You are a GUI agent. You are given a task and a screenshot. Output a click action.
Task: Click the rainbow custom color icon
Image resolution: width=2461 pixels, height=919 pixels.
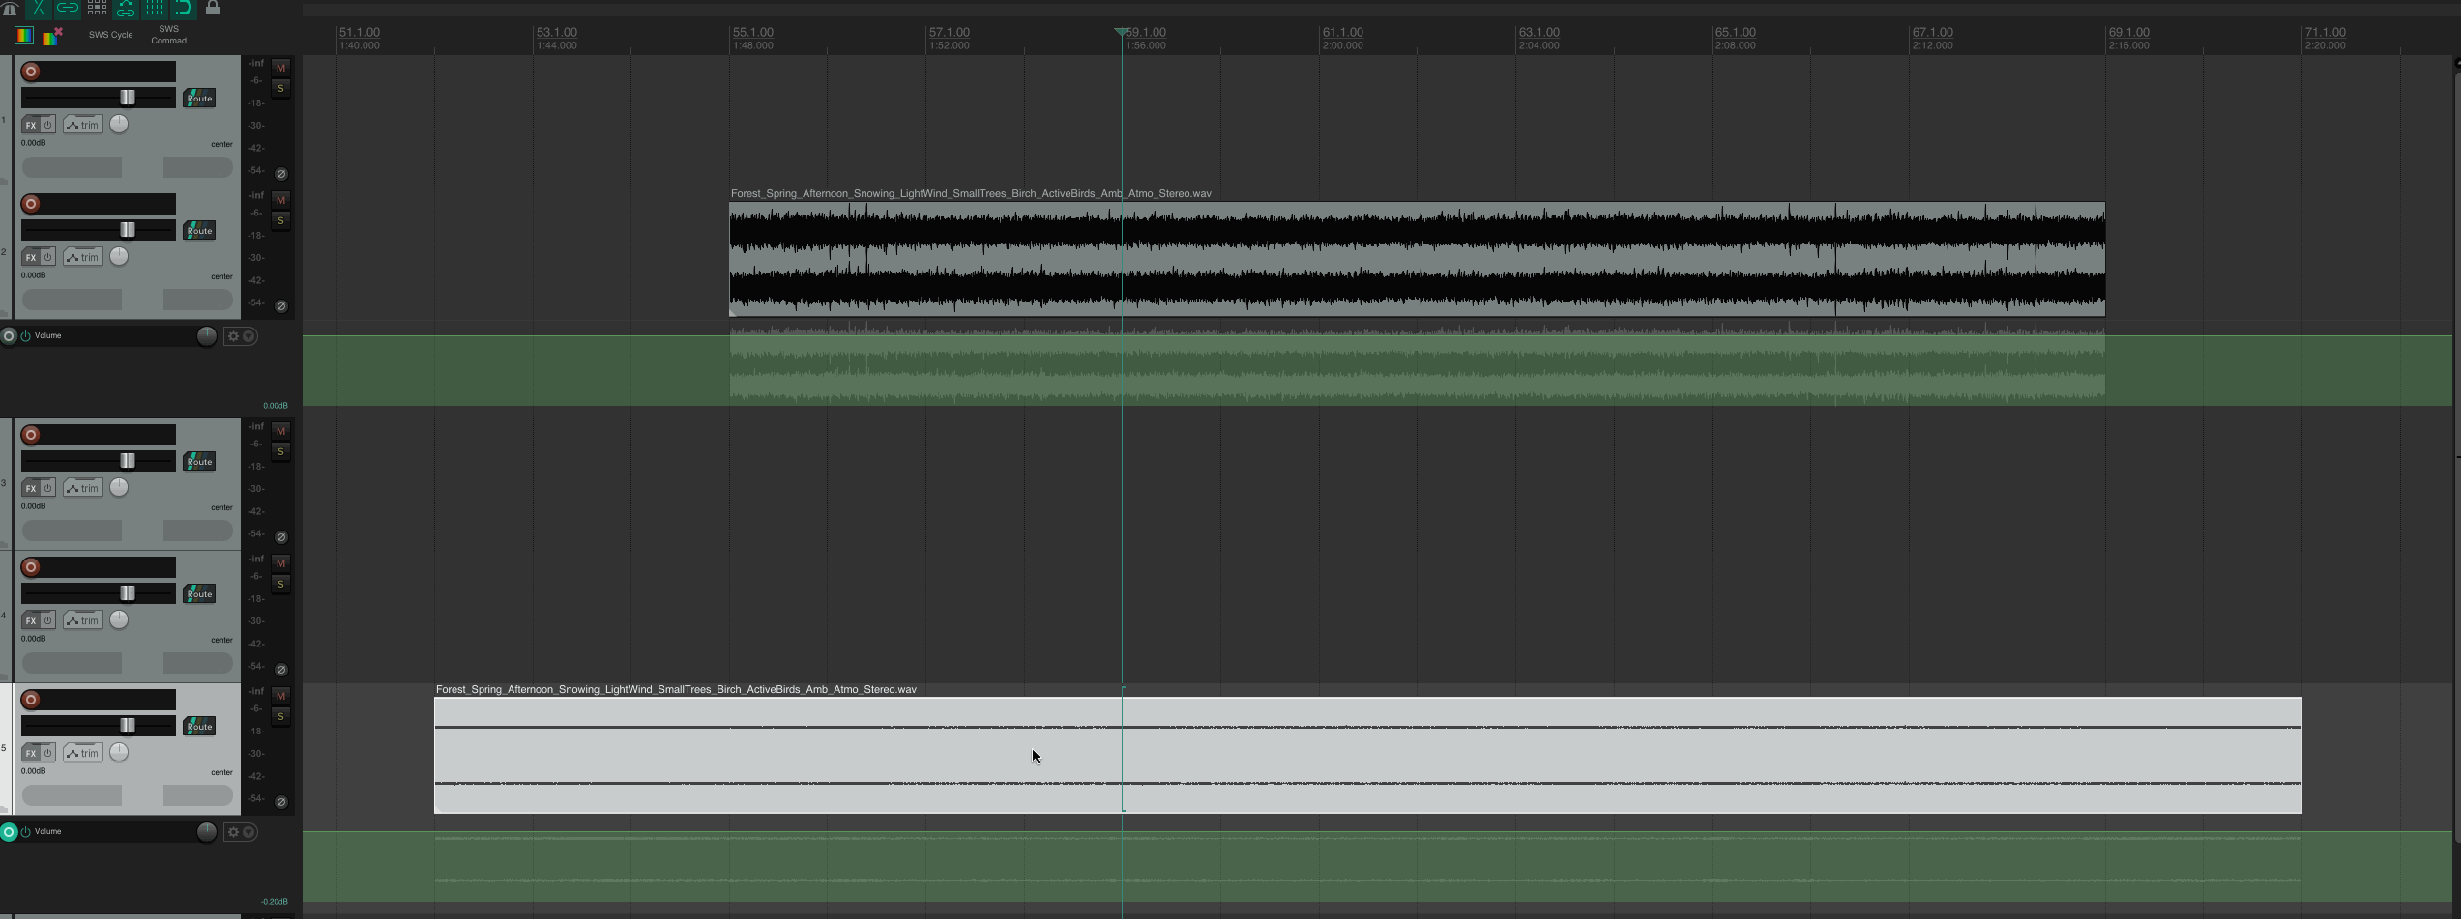pos(24,36)
